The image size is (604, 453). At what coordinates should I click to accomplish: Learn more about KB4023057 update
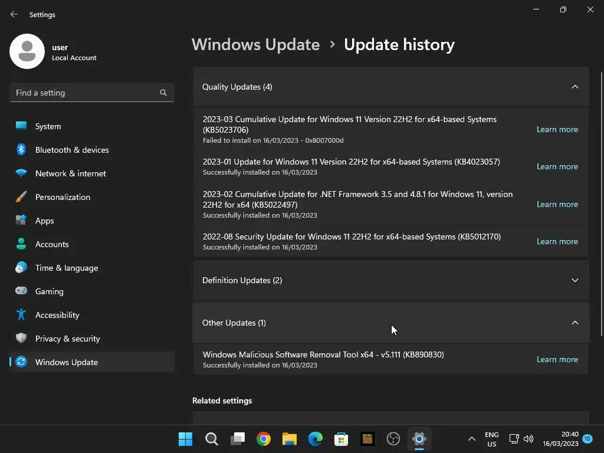tap(557, 166)
